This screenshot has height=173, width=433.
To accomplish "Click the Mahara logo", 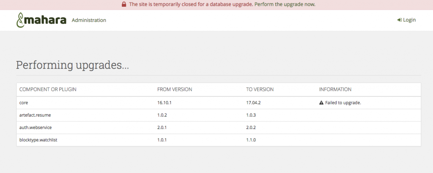I will [41, 20].
